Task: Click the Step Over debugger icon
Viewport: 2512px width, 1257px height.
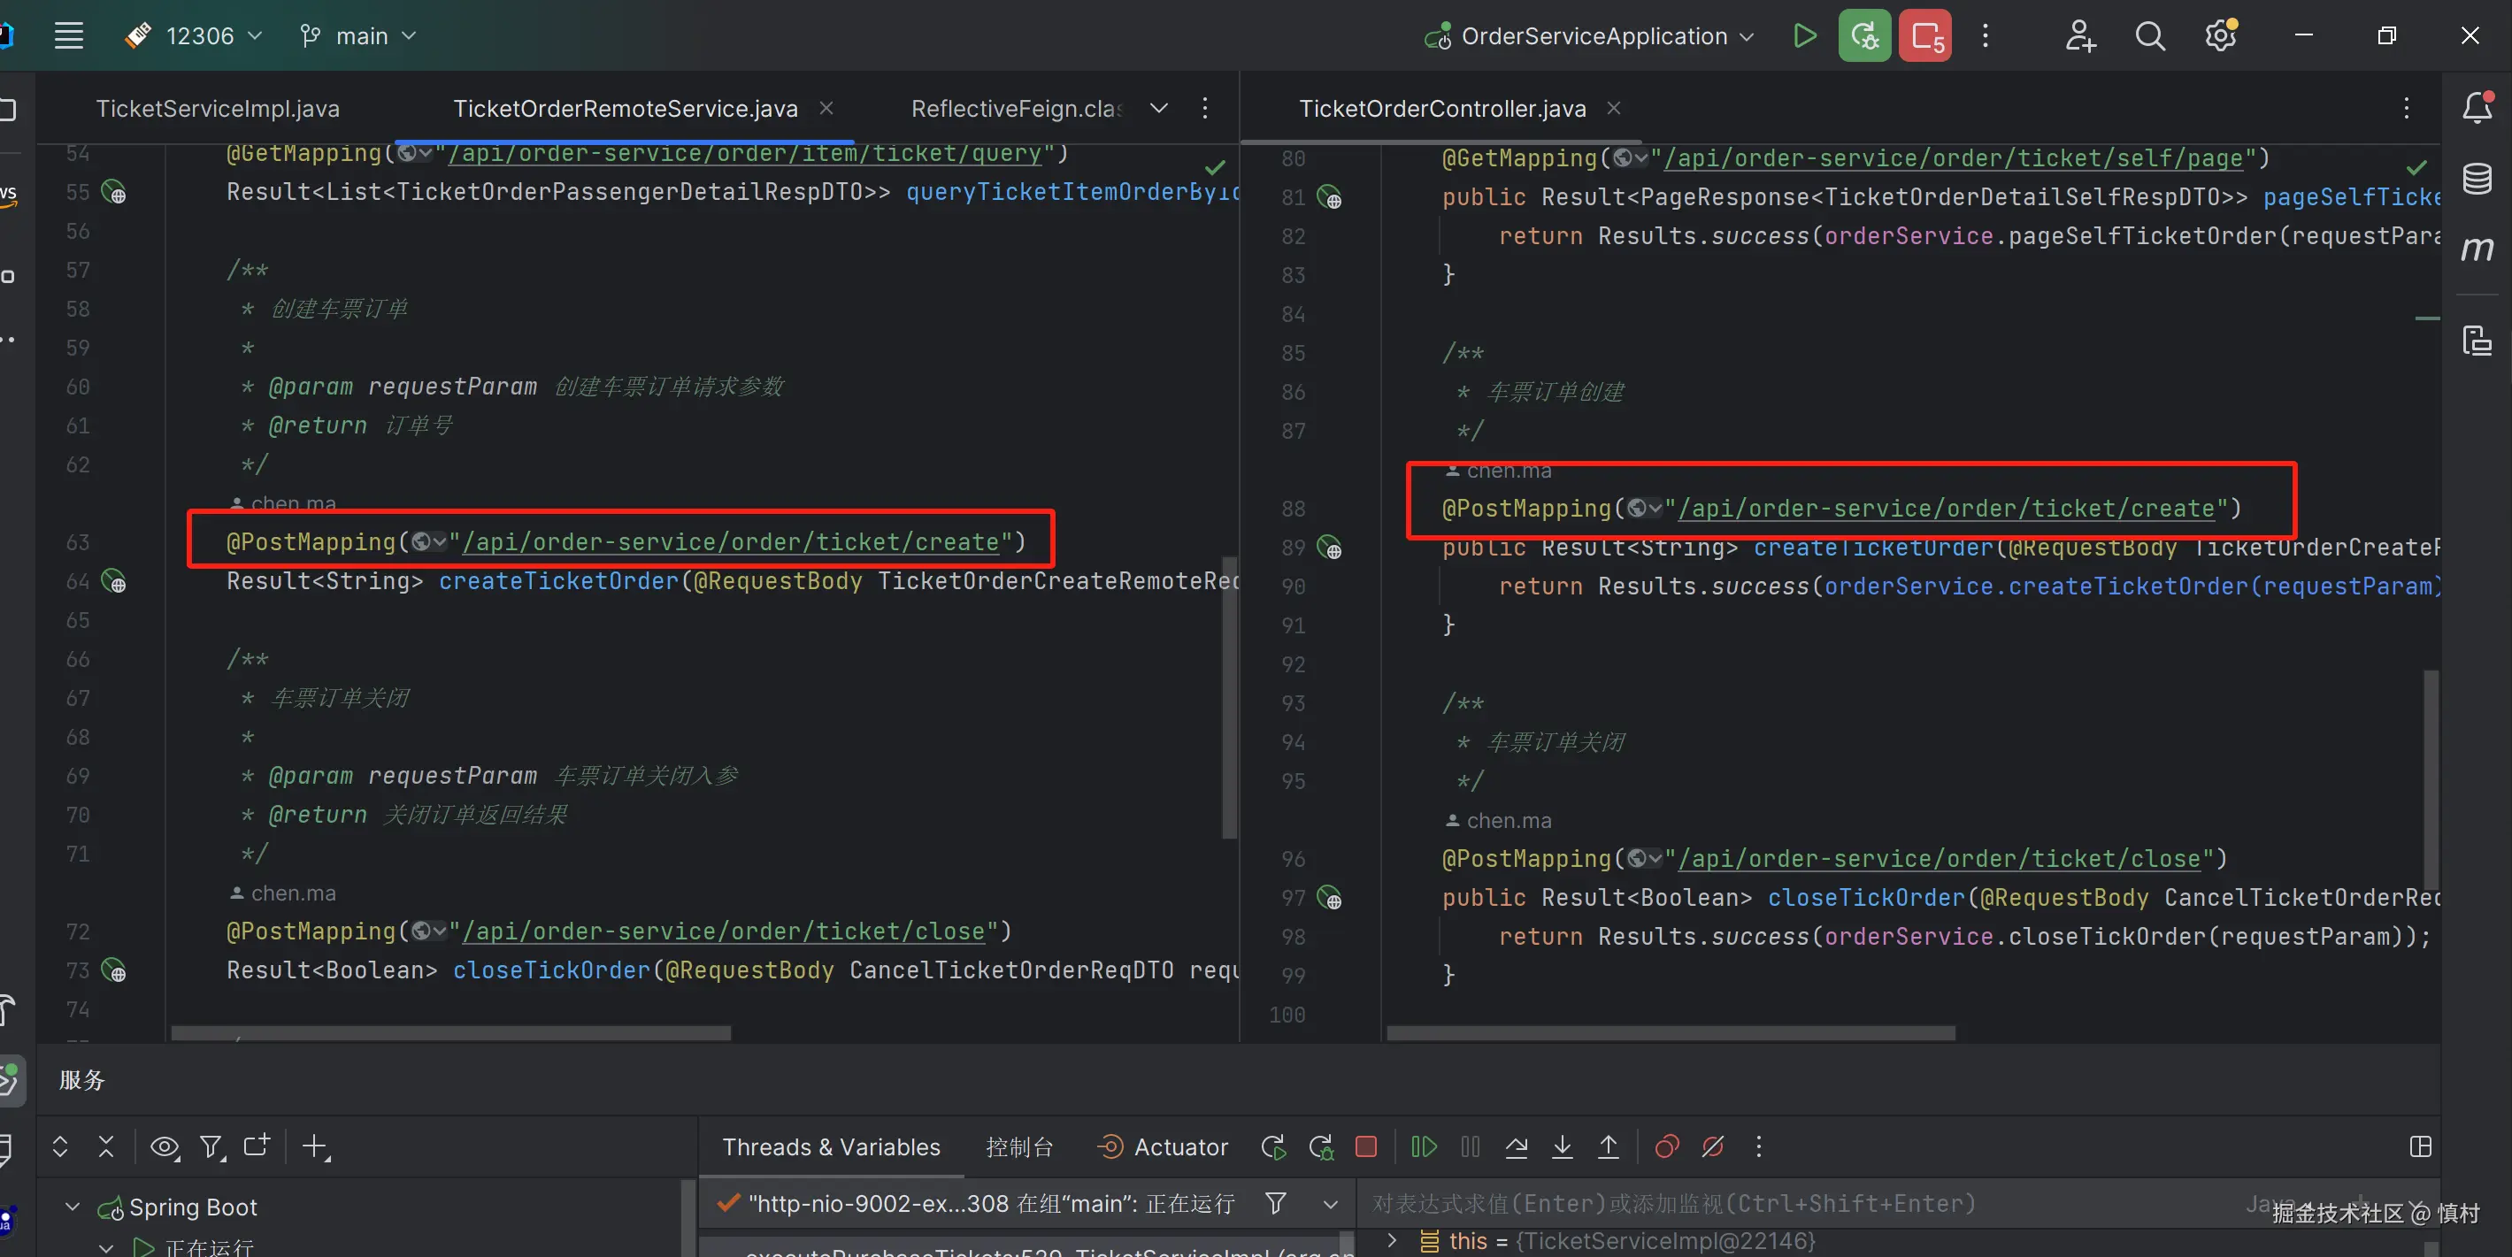Action: [x=1517, y=1146]
